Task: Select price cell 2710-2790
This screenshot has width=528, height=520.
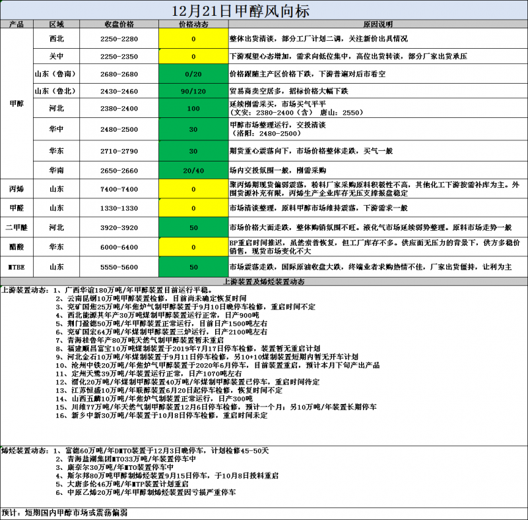Action: [119, 151]
